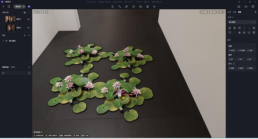The height and width of the screenshot is (139, 258).
Task: Click the fifth top-center toolbar icon
Action: [x=140, y=7]
